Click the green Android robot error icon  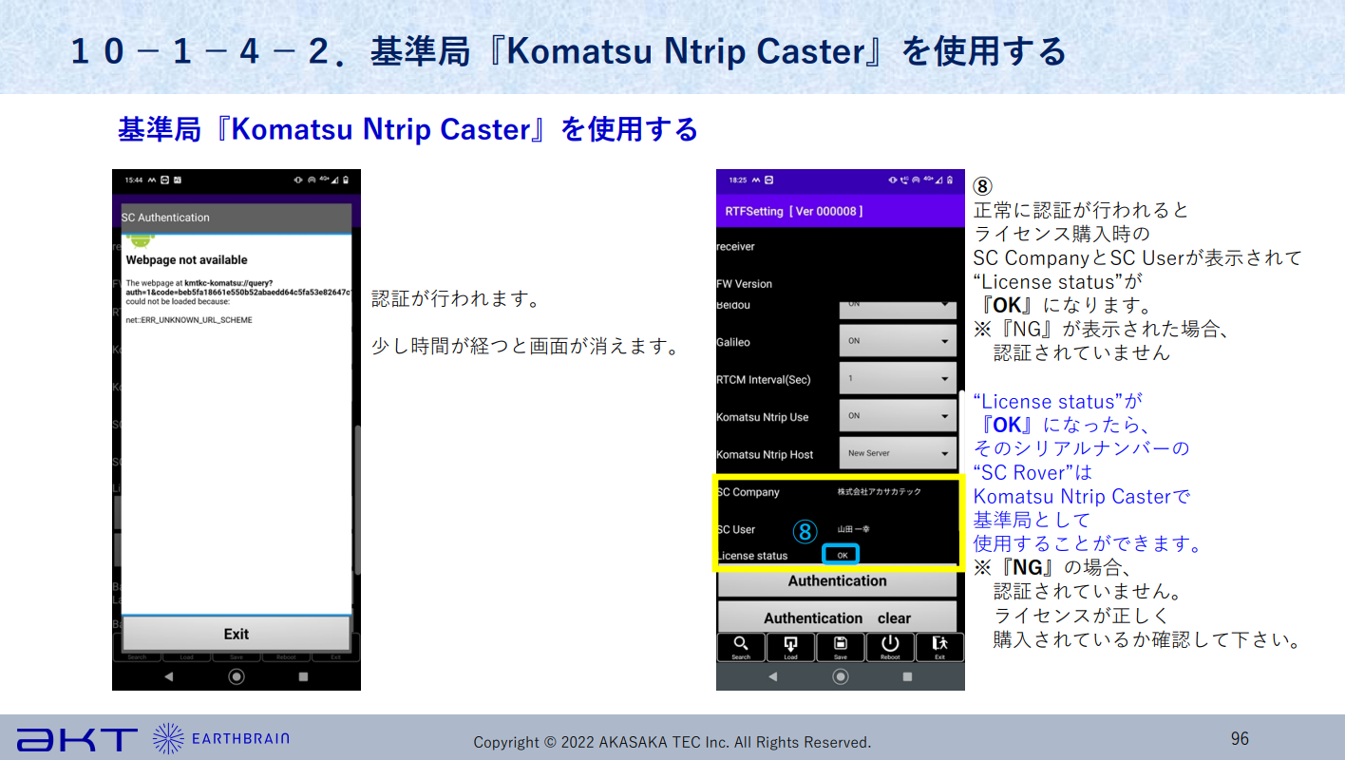pos(140,241)
